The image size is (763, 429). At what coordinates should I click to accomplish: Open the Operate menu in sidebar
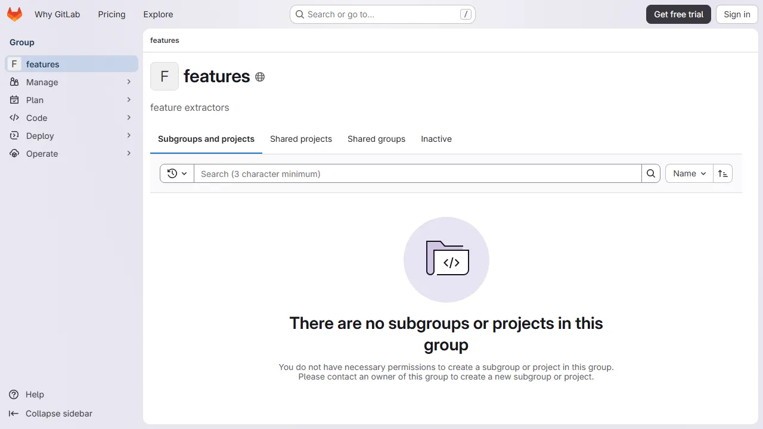pos(72,154)
